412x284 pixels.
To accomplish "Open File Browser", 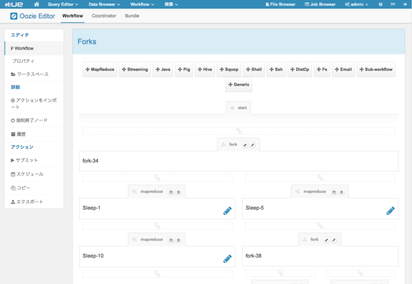I will (x=280, y=4).
